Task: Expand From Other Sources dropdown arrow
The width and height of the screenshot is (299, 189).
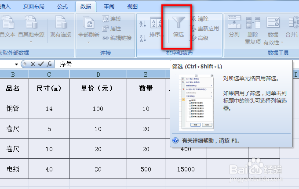Action: (x=31, y=42)
